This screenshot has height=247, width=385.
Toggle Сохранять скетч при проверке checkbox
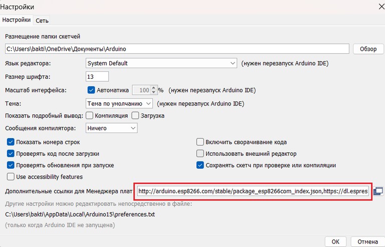click(200, 165)
